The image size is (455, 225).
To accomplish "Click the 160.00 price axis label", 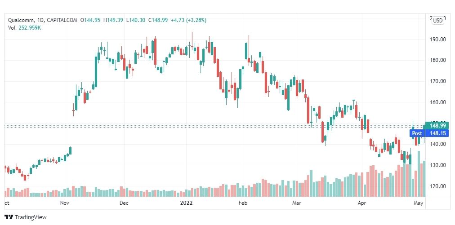I will tap(438, 102).
